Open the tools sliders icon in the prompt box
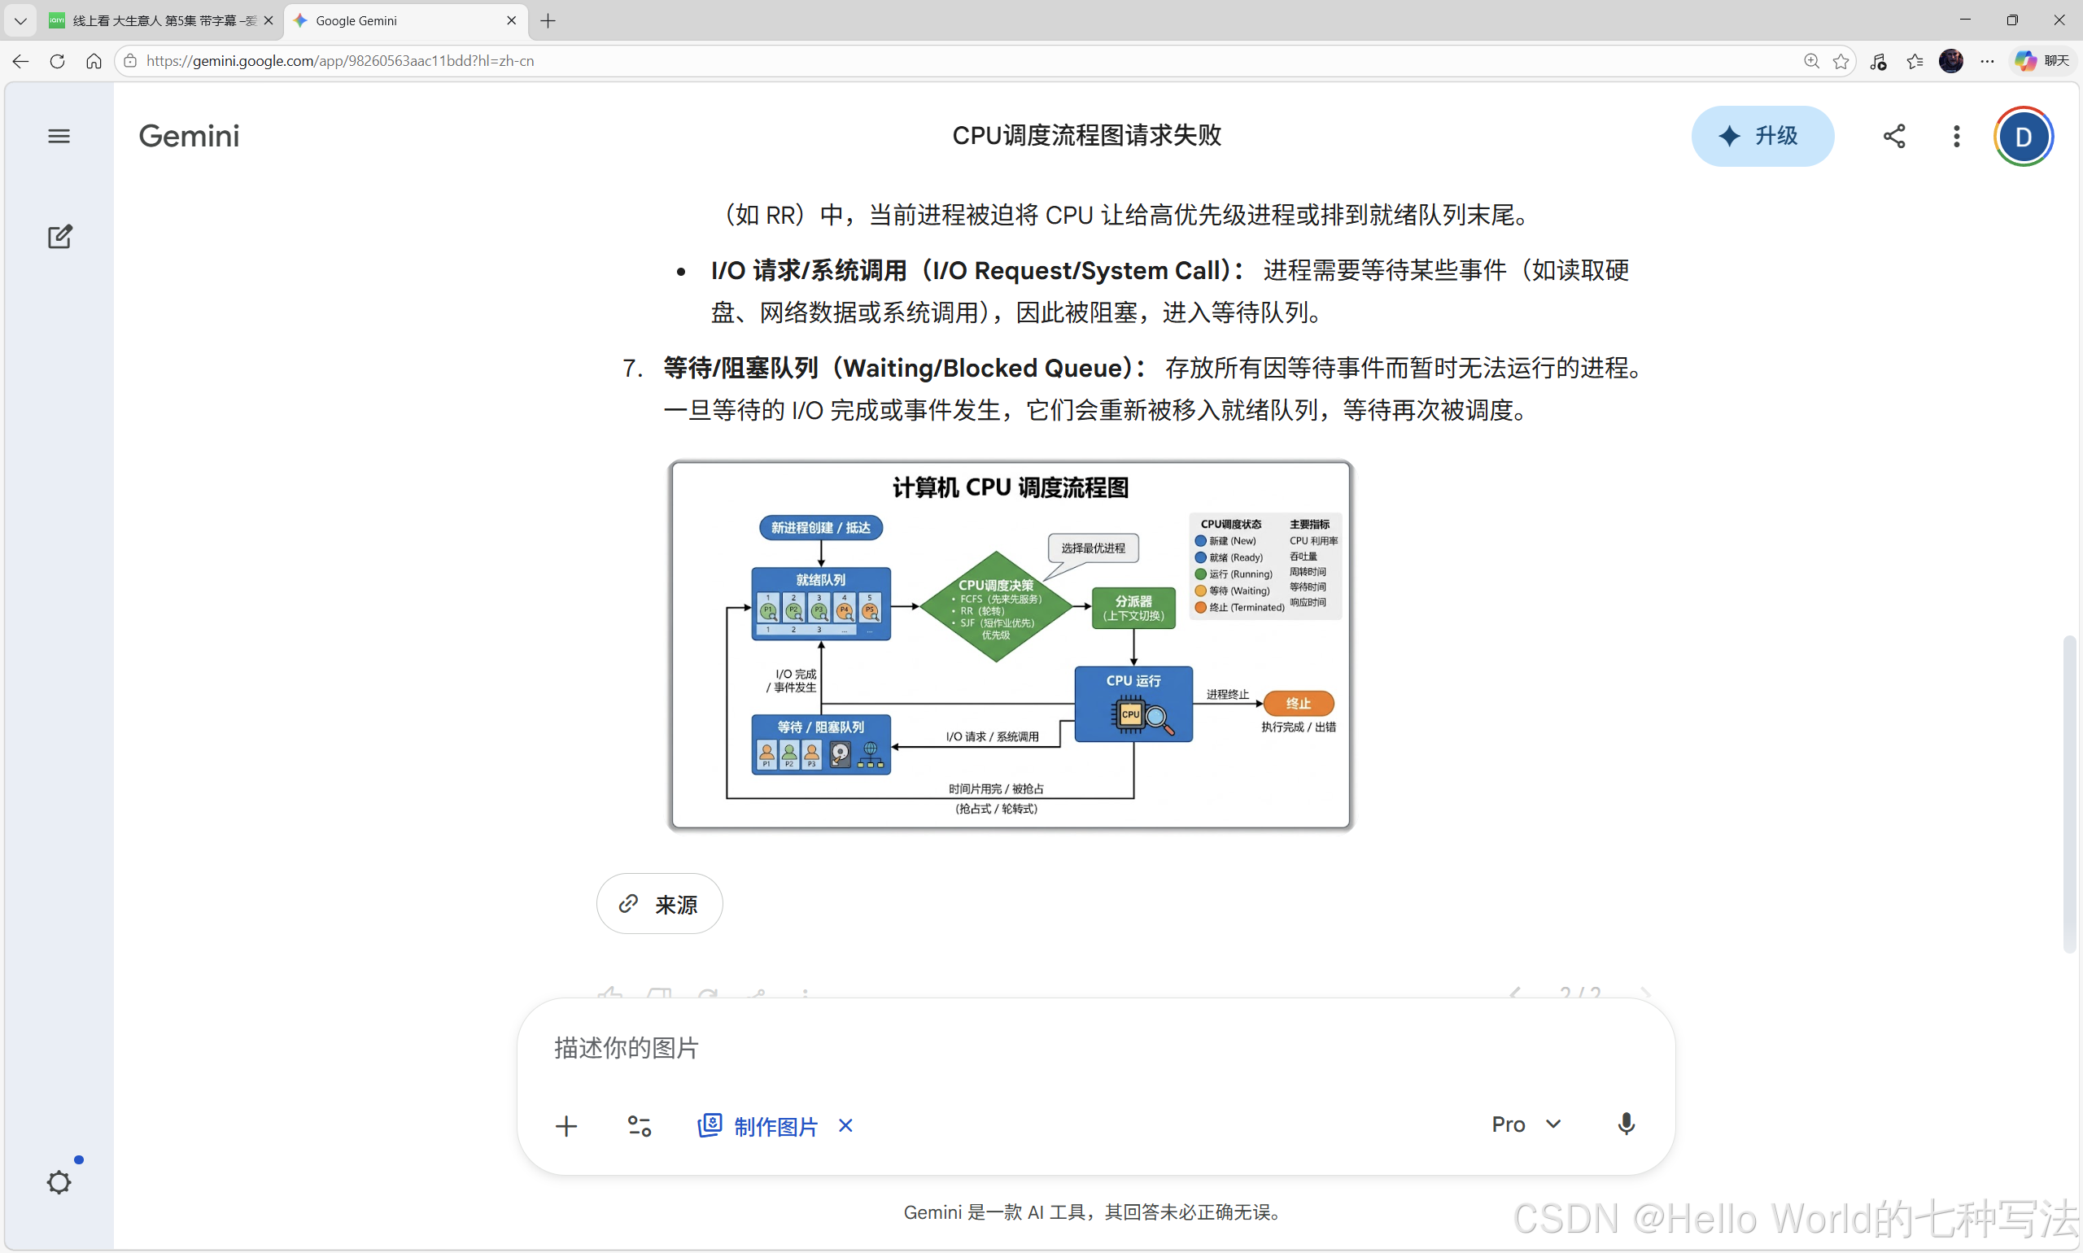 pos(640,1125)
